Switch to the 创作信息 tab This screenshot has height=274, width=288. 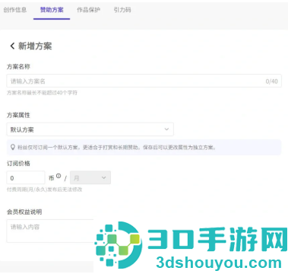[15, 10]
